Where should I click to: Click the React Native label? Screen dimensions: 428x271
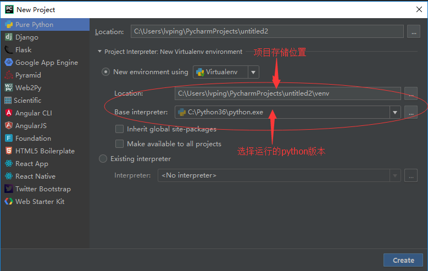[35, 176]
